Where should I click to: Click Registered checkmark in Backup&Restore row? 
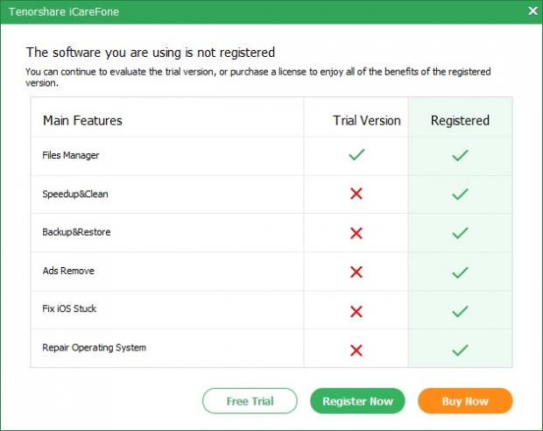460,233
